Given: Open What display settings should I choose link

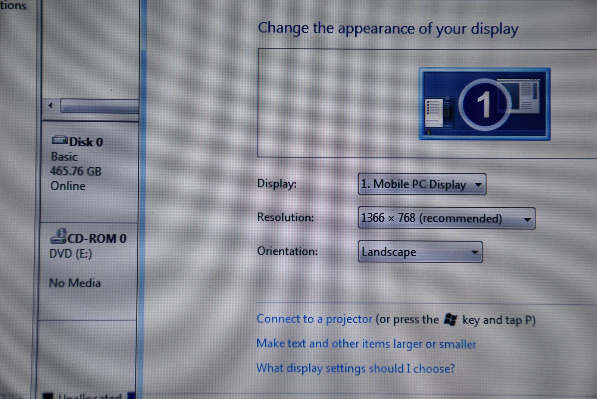Looking at the screenshot, I should tap(355, 368).
